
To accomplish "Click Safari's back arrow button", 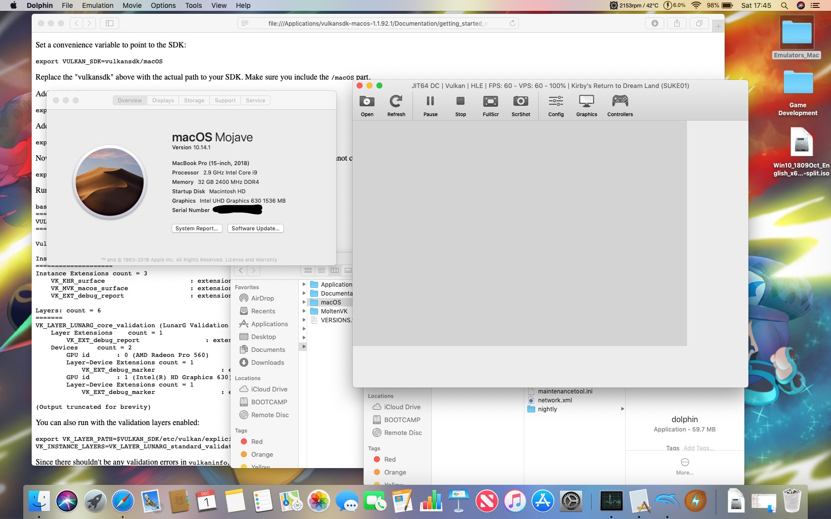I will pyautogui.click(x=77, y=23).
